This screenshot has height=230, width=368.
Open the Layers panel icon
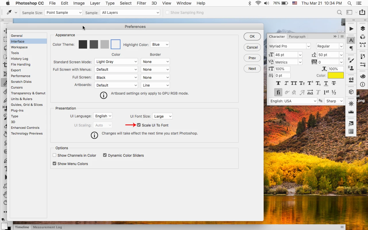pyautogui.click(x=363, y=29)
